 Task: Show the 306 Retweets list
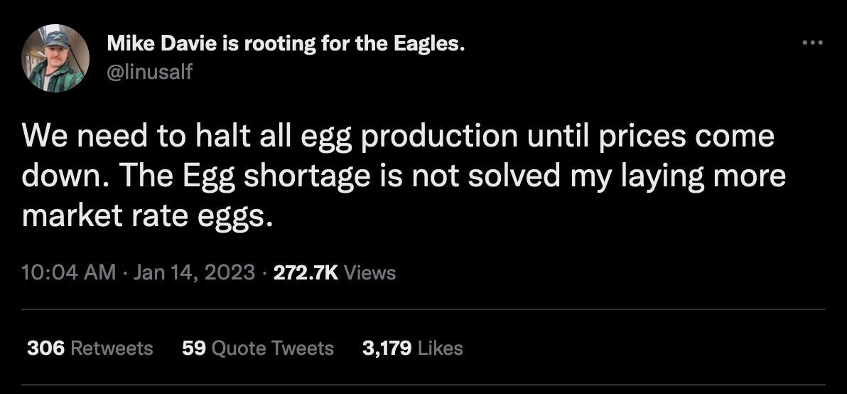[90, 348]
